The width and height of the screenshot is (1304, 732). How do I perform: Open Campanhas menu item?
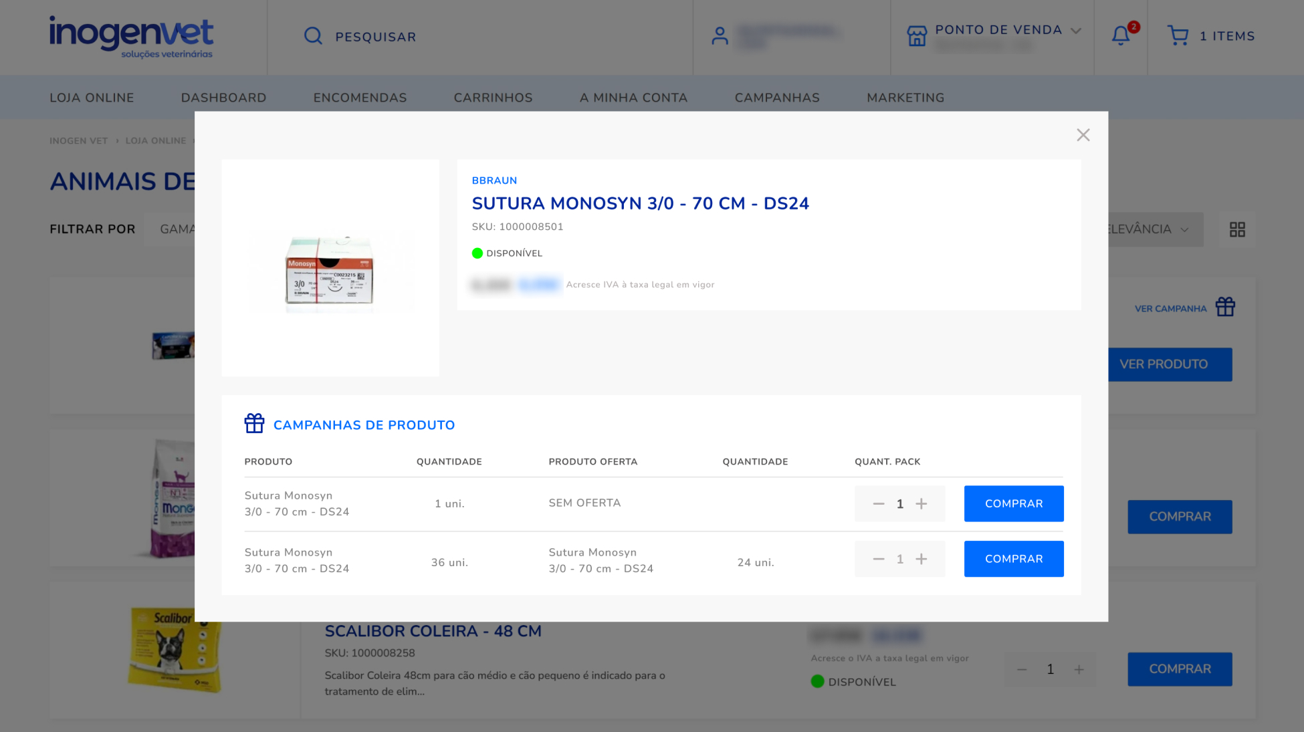[777, 98]
